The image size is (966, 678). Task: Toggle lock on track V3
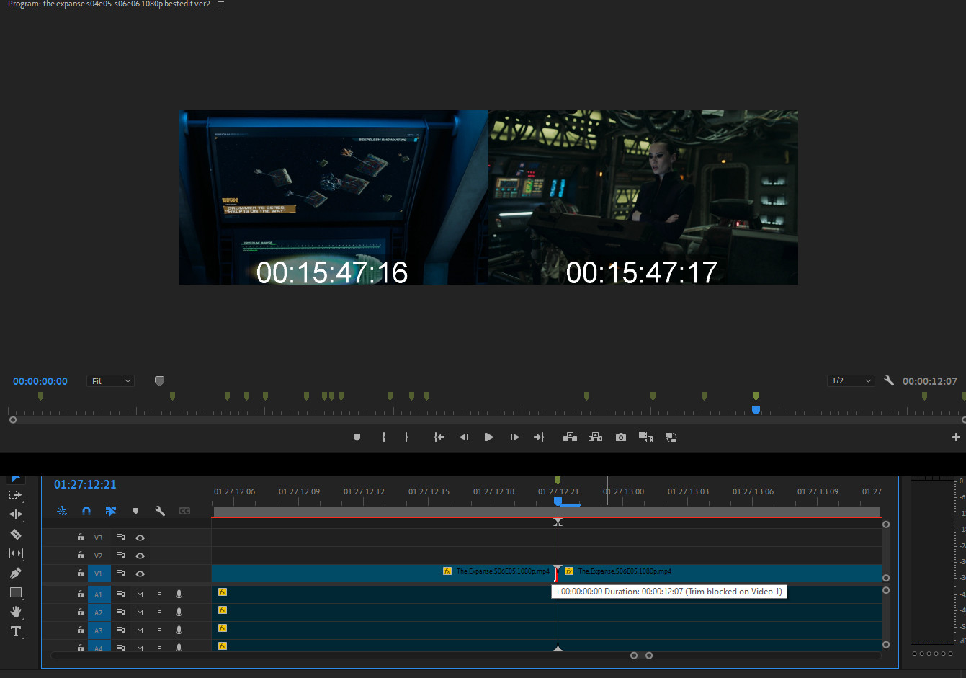pos(81,538)
